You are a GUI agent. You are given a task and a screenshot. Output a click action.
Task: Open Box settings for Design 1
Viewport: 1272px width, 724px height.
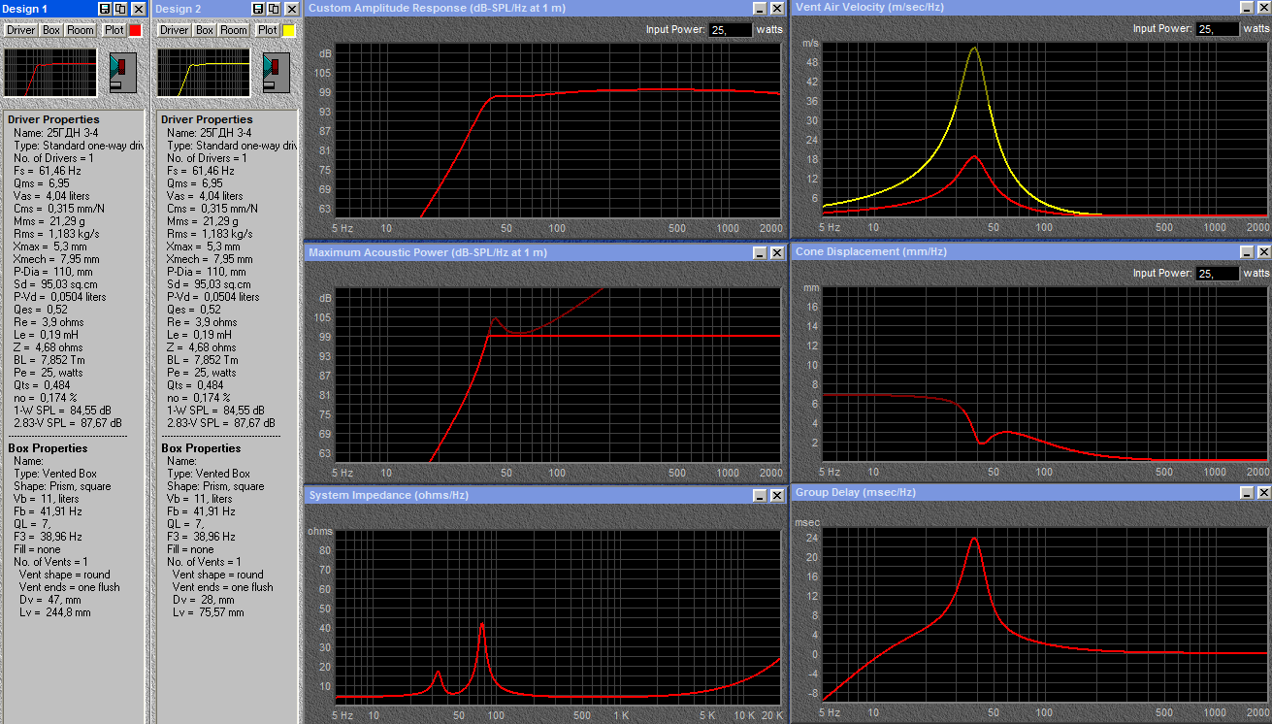point(51,30)
